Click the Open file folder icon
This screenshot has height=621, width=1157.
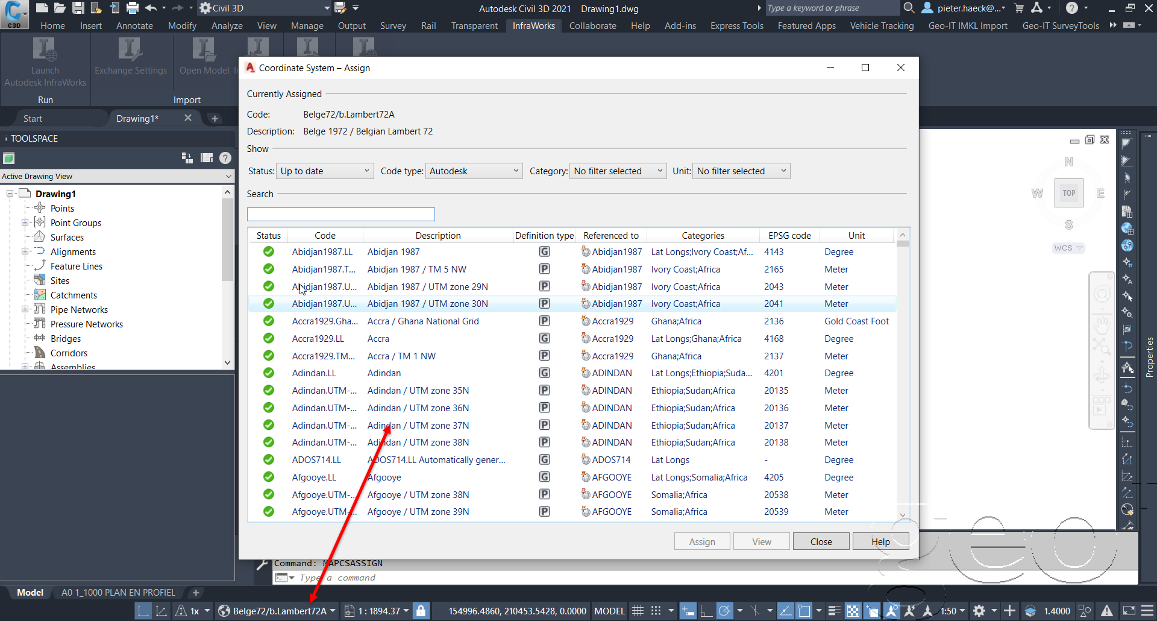pos(60,8)
